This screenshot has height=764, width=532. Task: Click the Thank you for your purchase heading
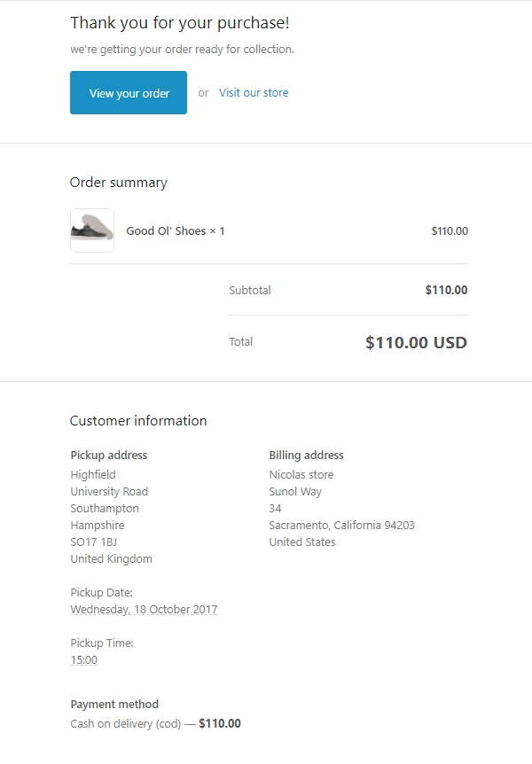tap(180, 23)
